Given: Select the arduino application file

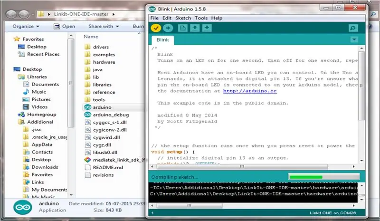Looking at the screenshot, I should pos(98,107).
